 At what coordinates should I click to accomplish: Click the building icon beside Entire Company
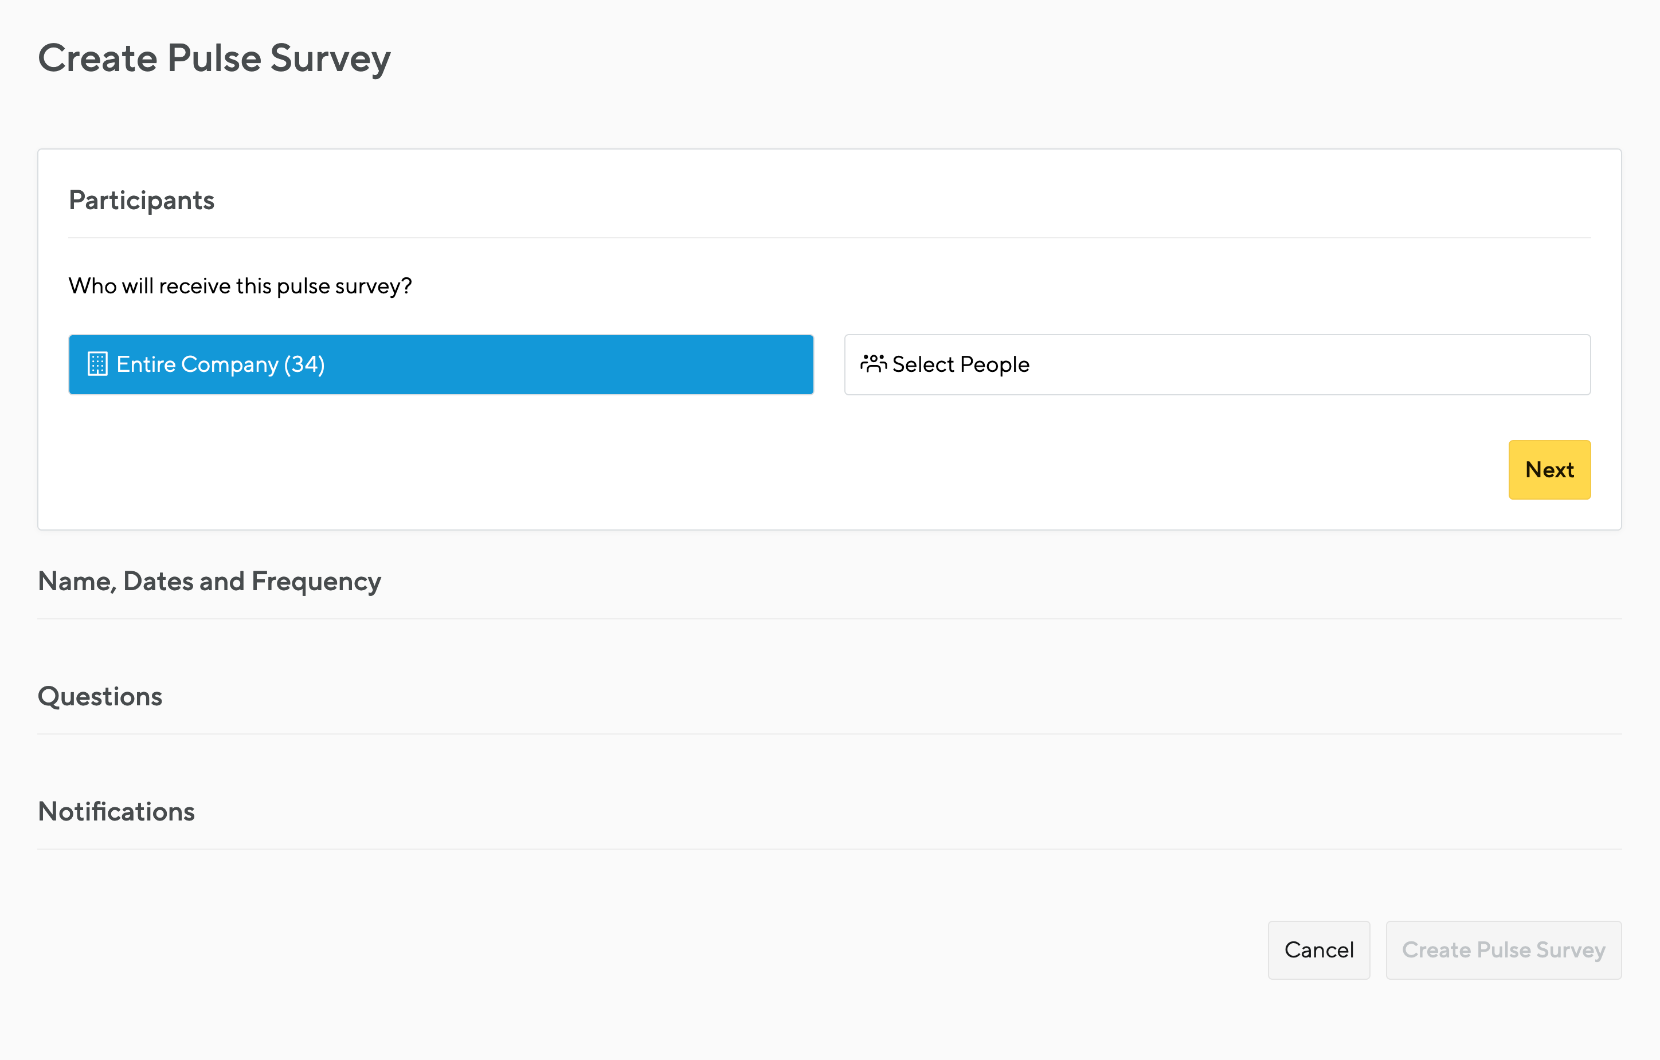97,364
